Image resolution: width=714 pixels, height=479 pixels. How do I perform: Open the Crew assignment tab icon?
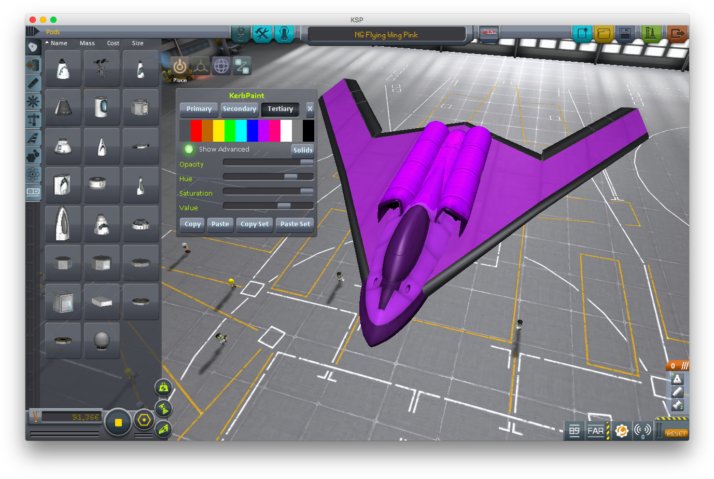(x=284, y=34)
